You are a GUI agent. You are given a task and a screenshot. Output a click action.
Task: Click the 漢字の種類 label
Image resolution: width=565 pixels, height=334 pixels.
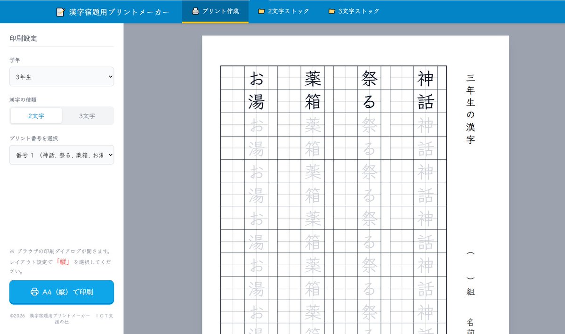23,99
